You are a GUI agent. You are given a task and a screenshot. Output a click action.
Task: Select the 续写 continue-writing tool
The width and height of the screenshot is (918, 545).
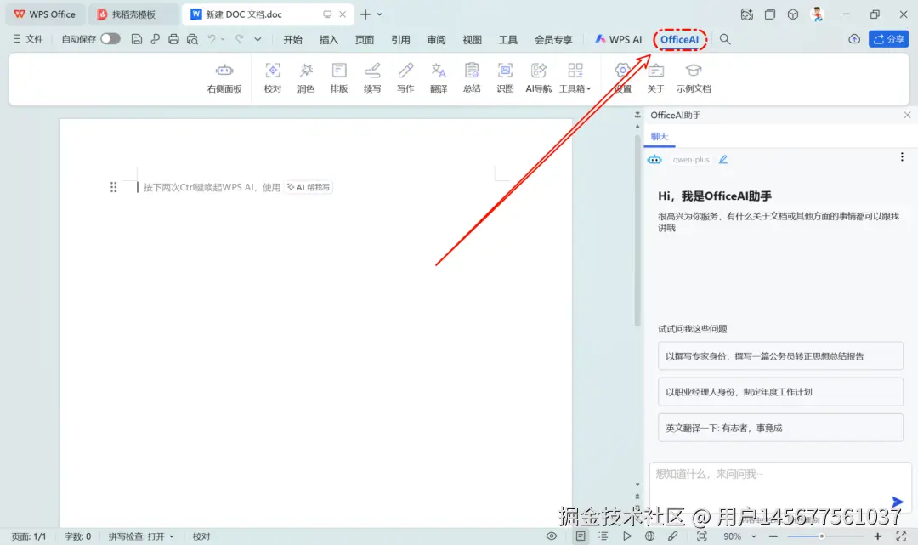click(372, 78)
